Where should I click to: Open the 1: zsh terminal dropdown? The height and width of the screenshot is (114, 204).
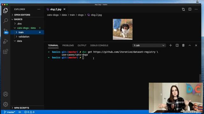click(149, 45)
